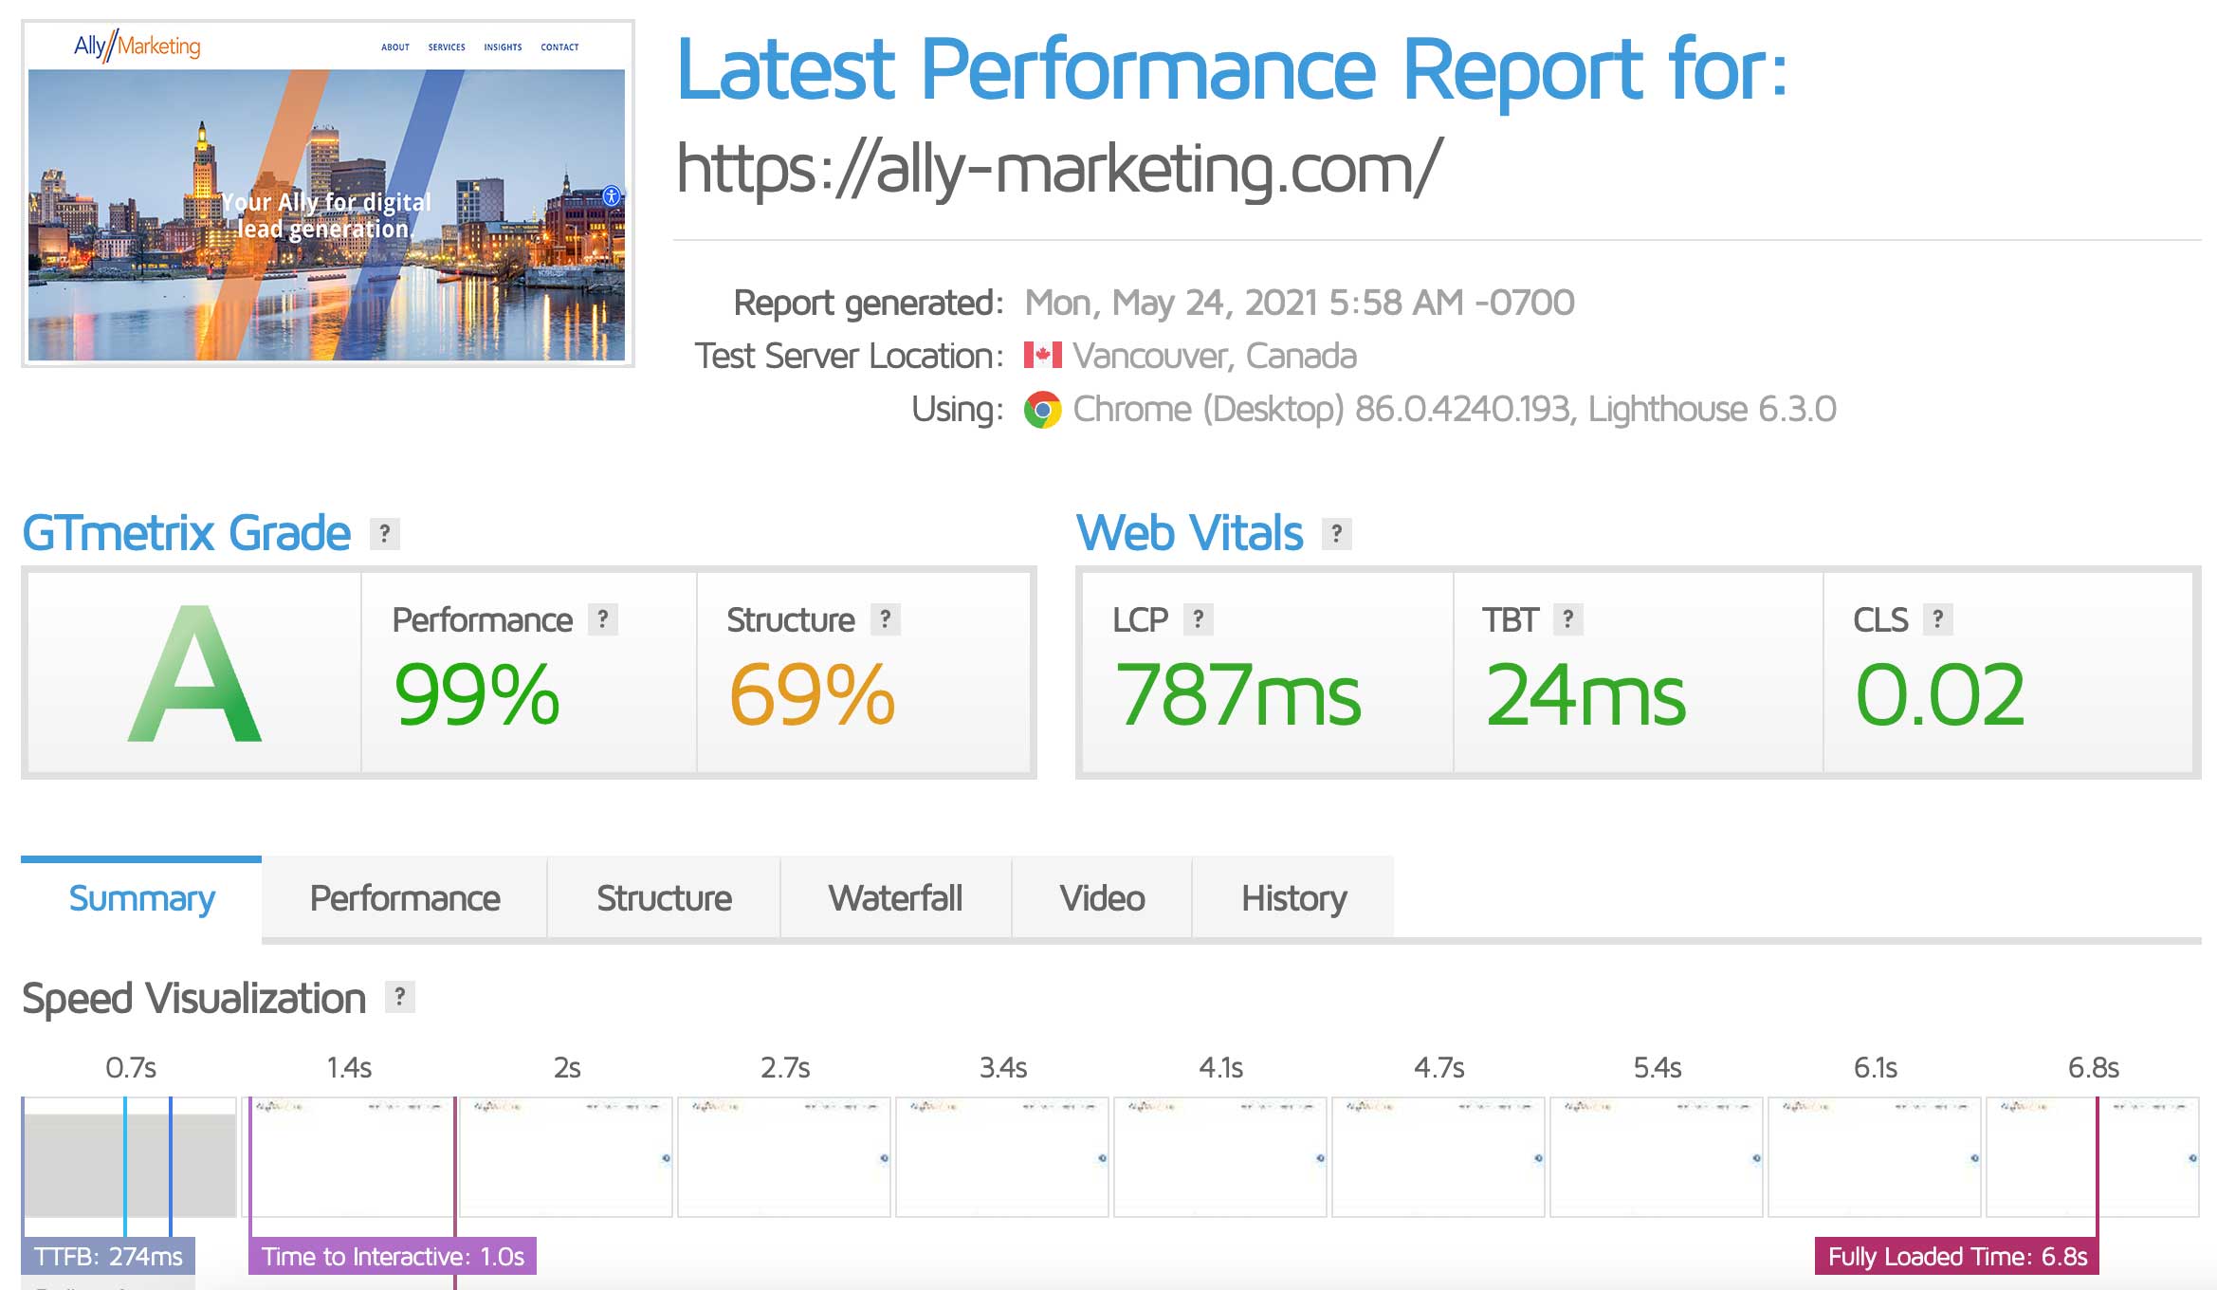The height and width of the screenshot is (1290, 2217).
Task: Switch to the Structure tab
Action: pos(663,897)
